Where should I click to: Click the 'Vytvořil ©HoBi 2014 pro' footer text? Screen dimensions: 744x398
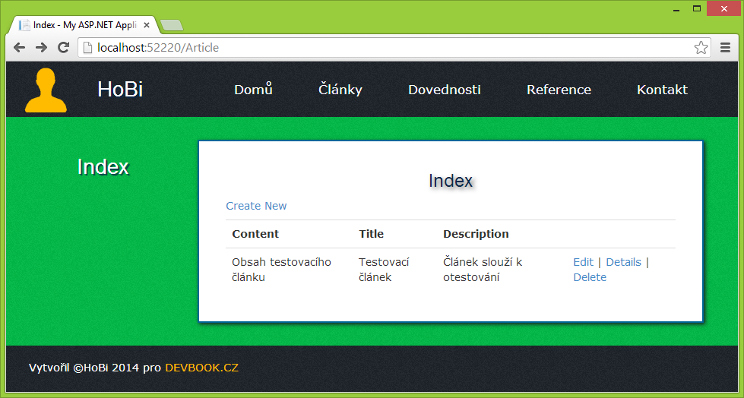pos(95,368)
